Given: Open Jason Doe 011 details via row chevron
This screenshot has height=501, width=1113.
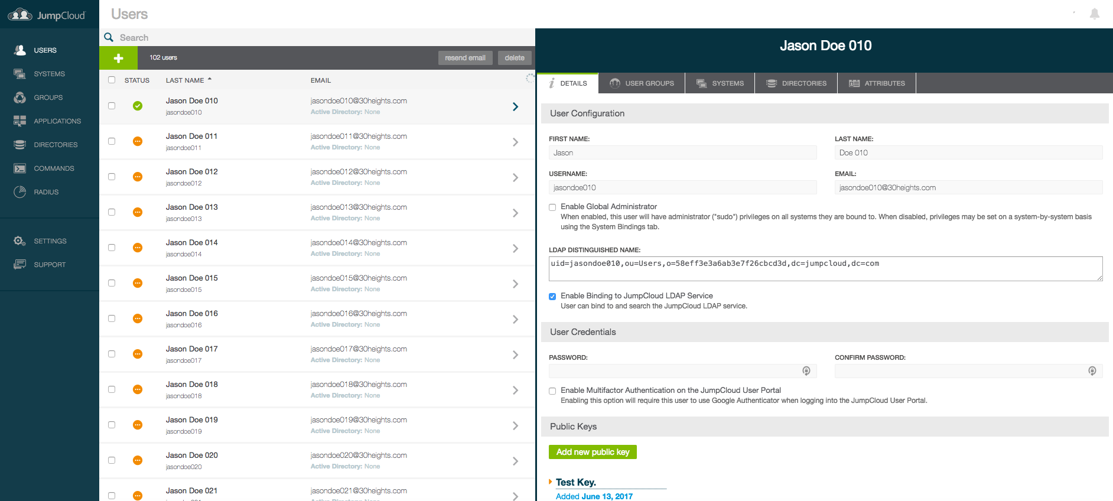Looking at the screenshot, I should (x=515, y=142).
